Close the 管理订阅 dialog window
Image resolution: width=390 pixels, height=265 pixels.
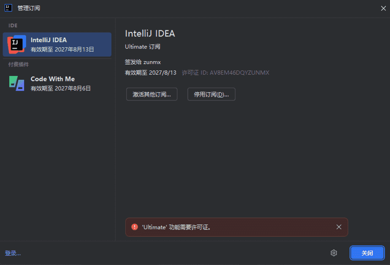point(383,8)
